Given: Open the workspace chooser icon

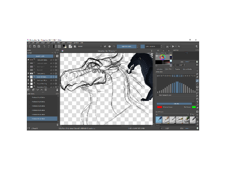Looking at the screenshot, I should pyautogui.click(x=196, y=46).
